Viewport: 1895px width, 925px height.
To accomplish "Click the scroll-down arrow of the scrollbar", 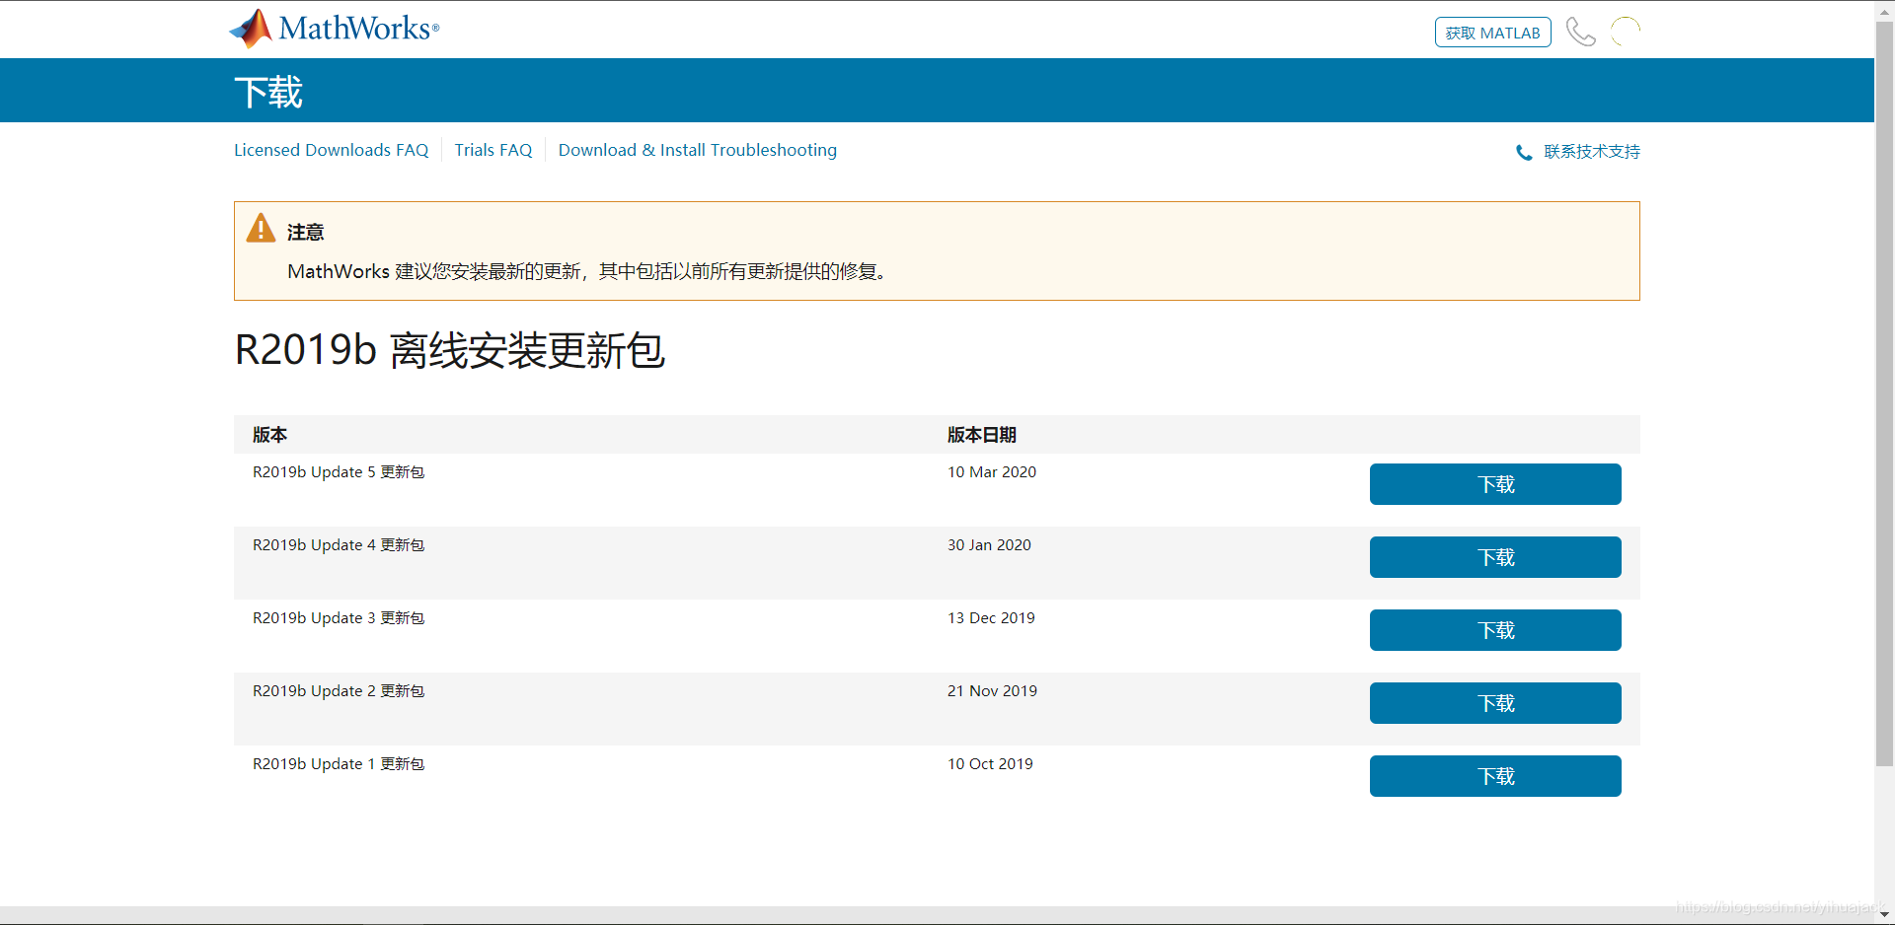I will pyautogui.click(x=1884, y=914).
